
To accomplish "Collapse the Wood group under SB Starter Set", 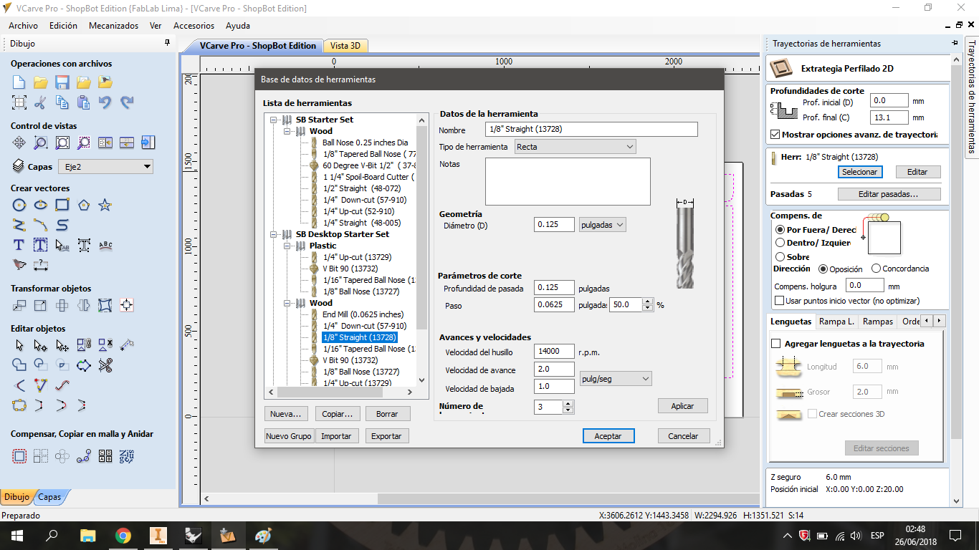I will pos(287,131).
